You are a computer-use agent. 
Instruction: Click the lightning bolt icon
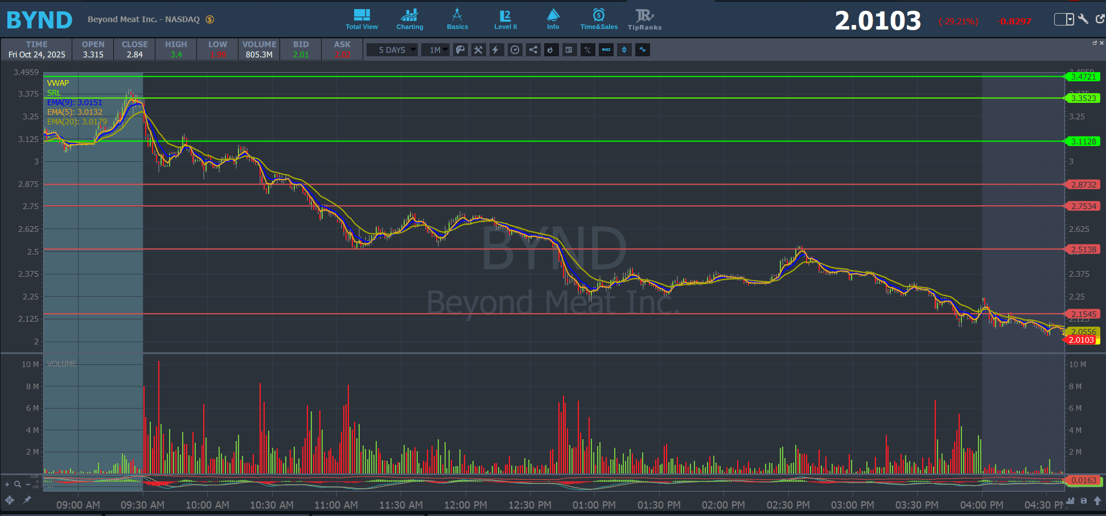click(x=496, y=50)
